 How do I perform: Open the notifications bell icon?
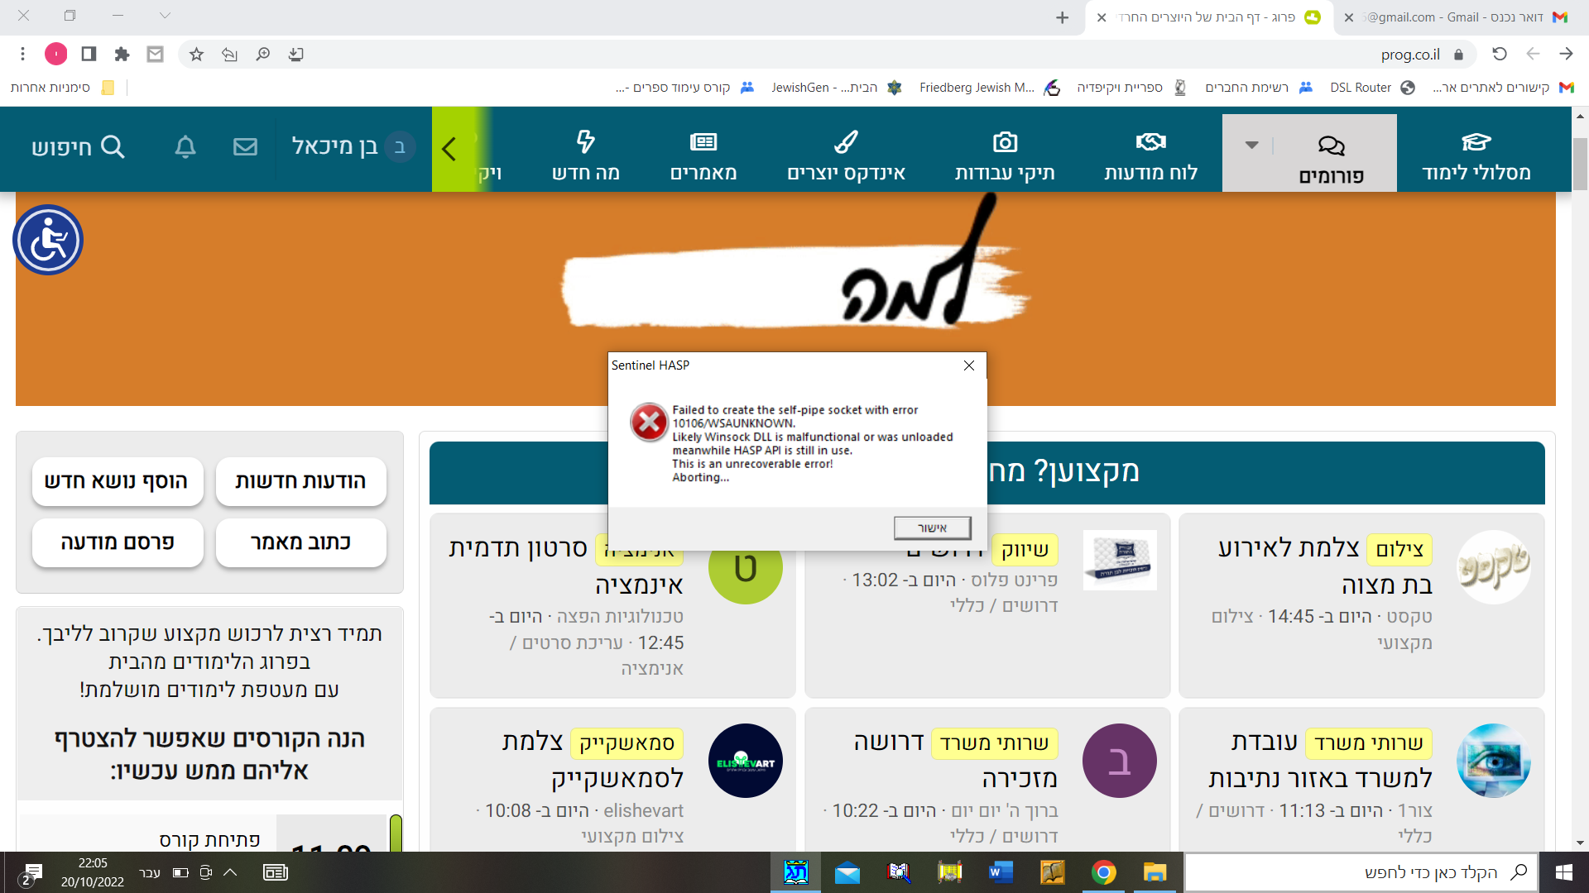point(185,147)
